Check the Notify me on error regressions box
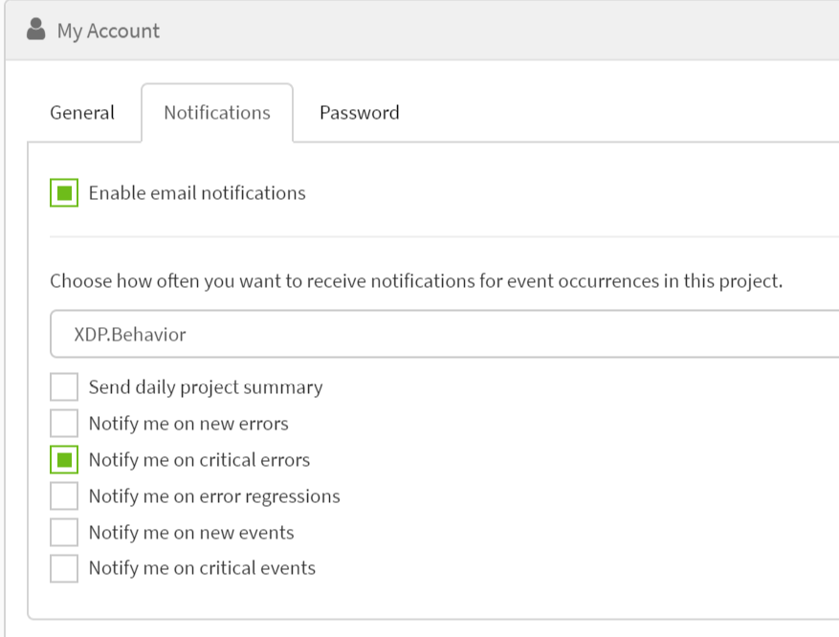Screen dimensions: 839x637 pyautogui.click(x=64, y=495)
